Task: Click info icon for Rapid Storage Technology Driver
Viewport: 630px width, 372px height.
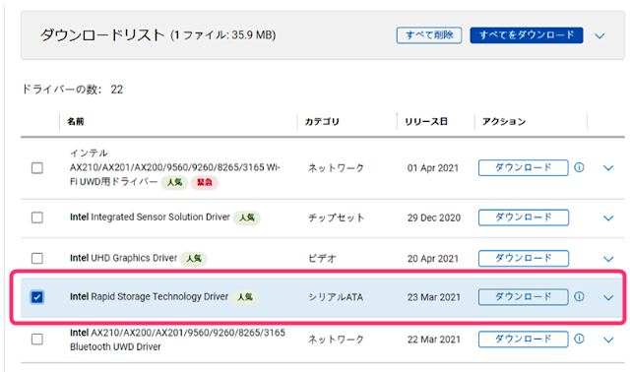Action: [579, 296]
